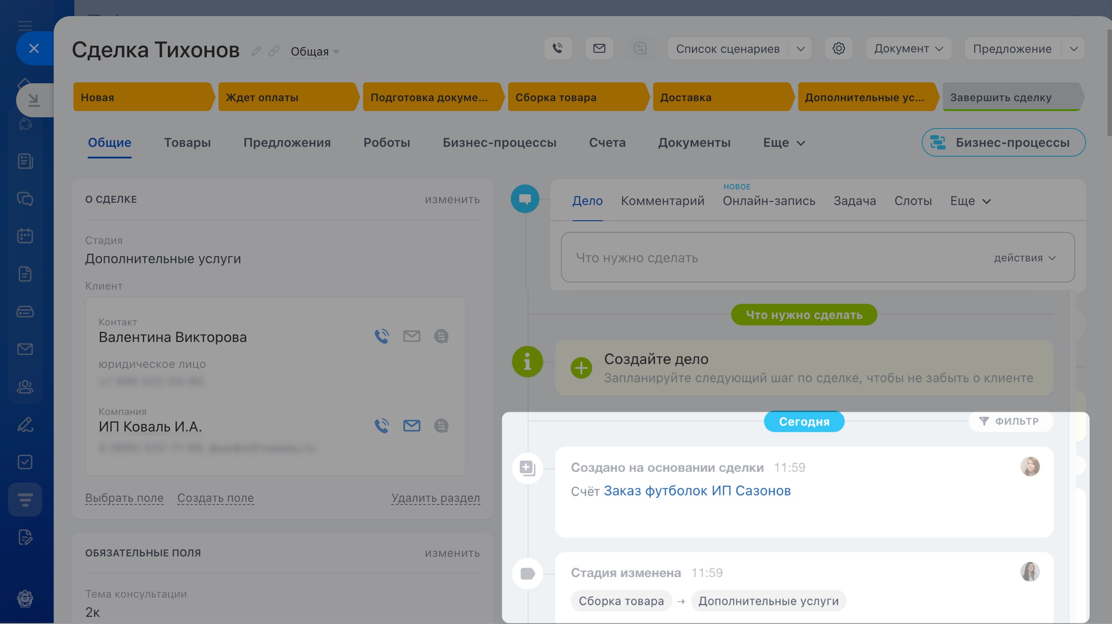Click the Бизнес-процессы button on the right
The image size is (1112, 624).
(x=1003, y=143)
